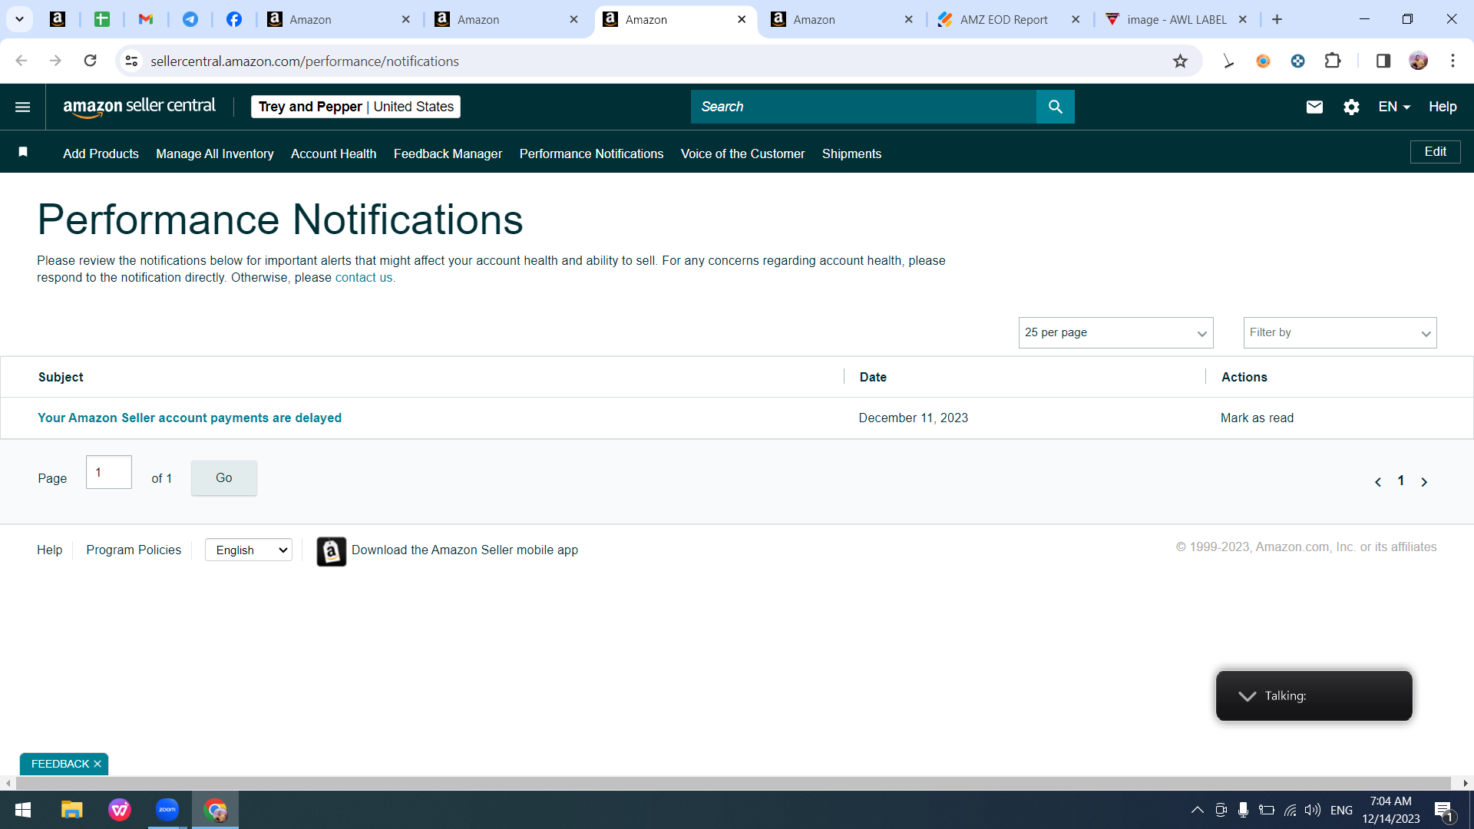Image resolution: width=1474 pixels, height=829 pixels.
Task: Bookmark this page with the star icon
Action: point(1181,61)
